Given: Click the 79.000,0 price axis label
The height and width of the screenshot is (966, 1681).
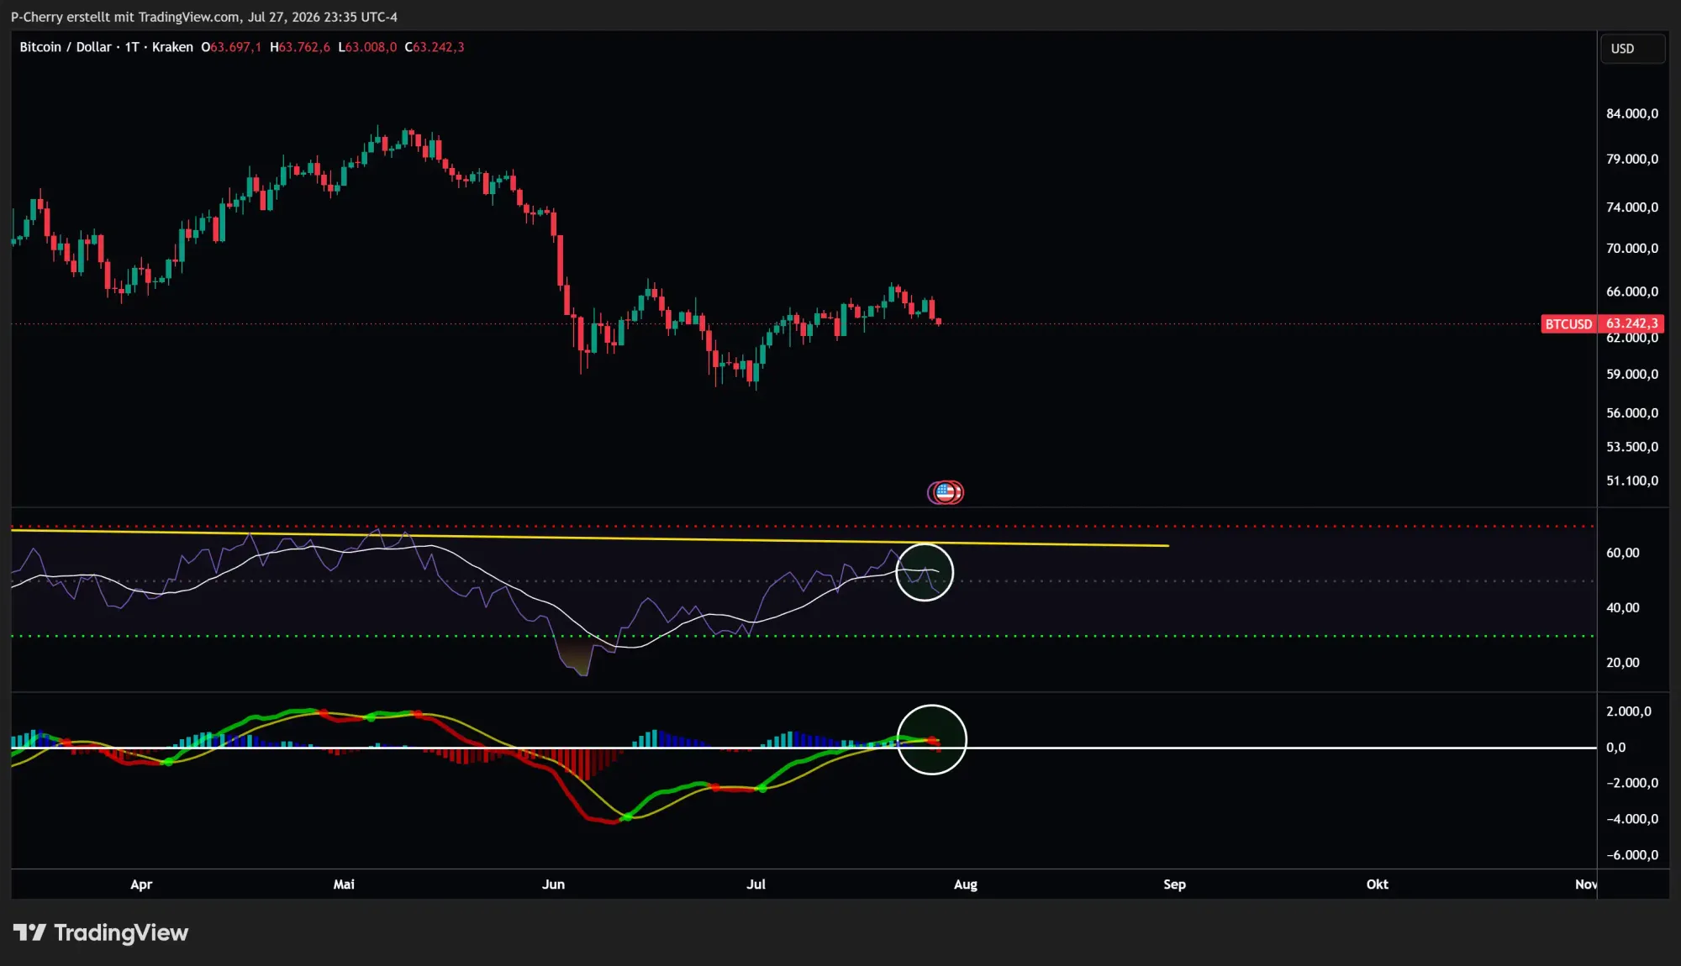Looking at the screenshot, I should click(x=1632, y=159).
